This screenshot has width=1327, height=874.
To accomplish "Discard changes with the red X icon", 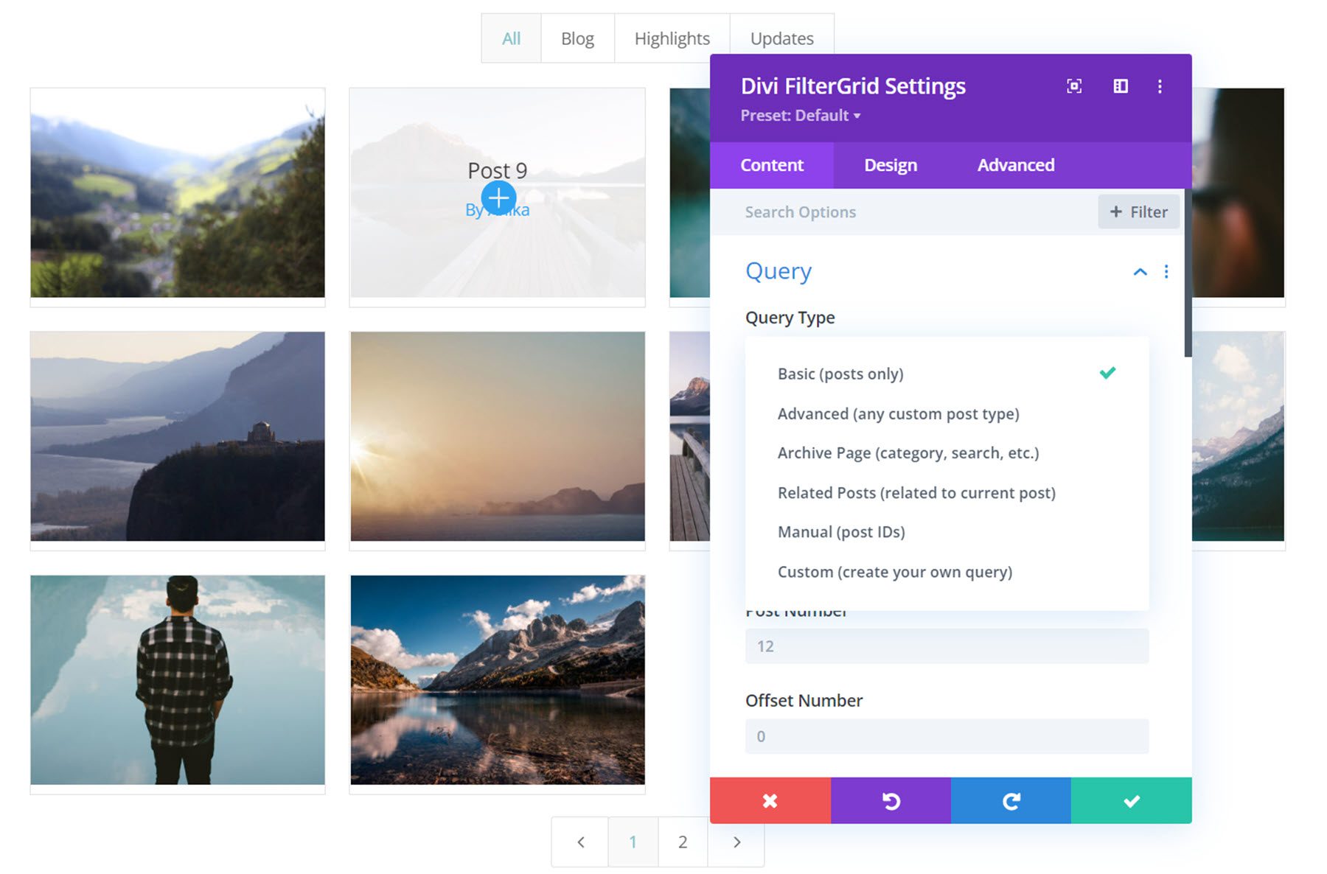I will [x=770, y=800].
